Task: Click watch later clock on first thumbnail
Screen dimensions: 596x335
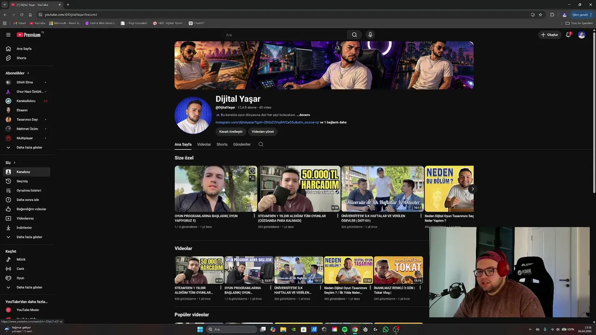Action: click(252, 171)
